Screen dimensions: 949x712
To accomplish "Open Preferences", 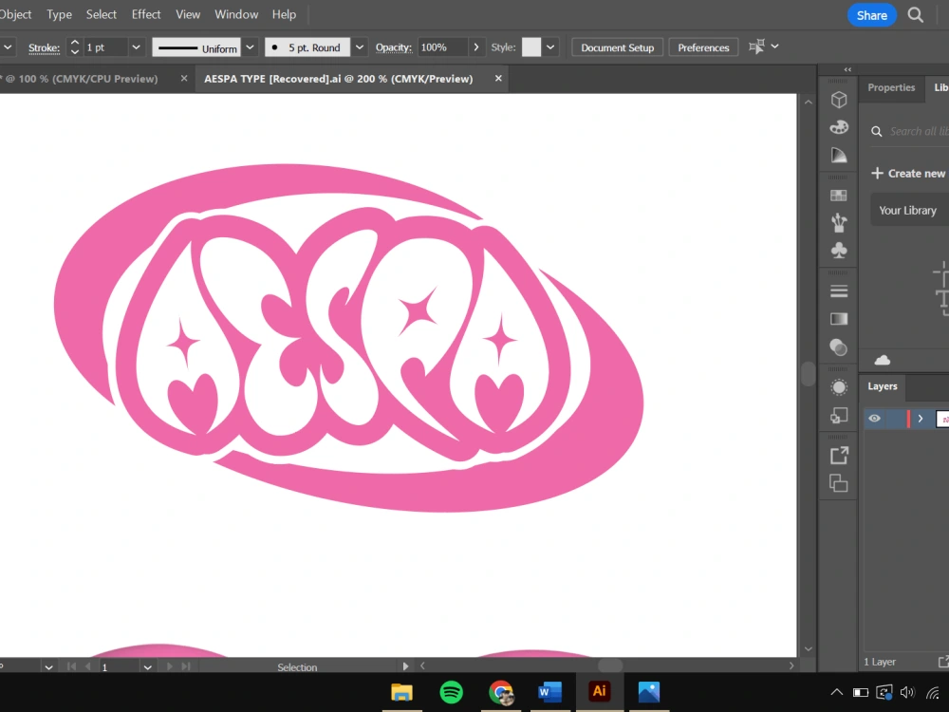I will (x=703, y=47).
